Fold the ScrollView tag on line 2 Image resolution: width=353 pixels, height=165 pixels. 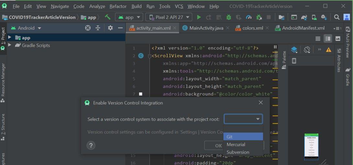click(150, 56)
